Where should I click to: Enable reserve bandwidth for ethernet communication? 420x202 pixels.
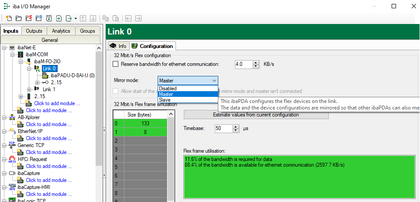pyautogui.click(x=115, y=64)
